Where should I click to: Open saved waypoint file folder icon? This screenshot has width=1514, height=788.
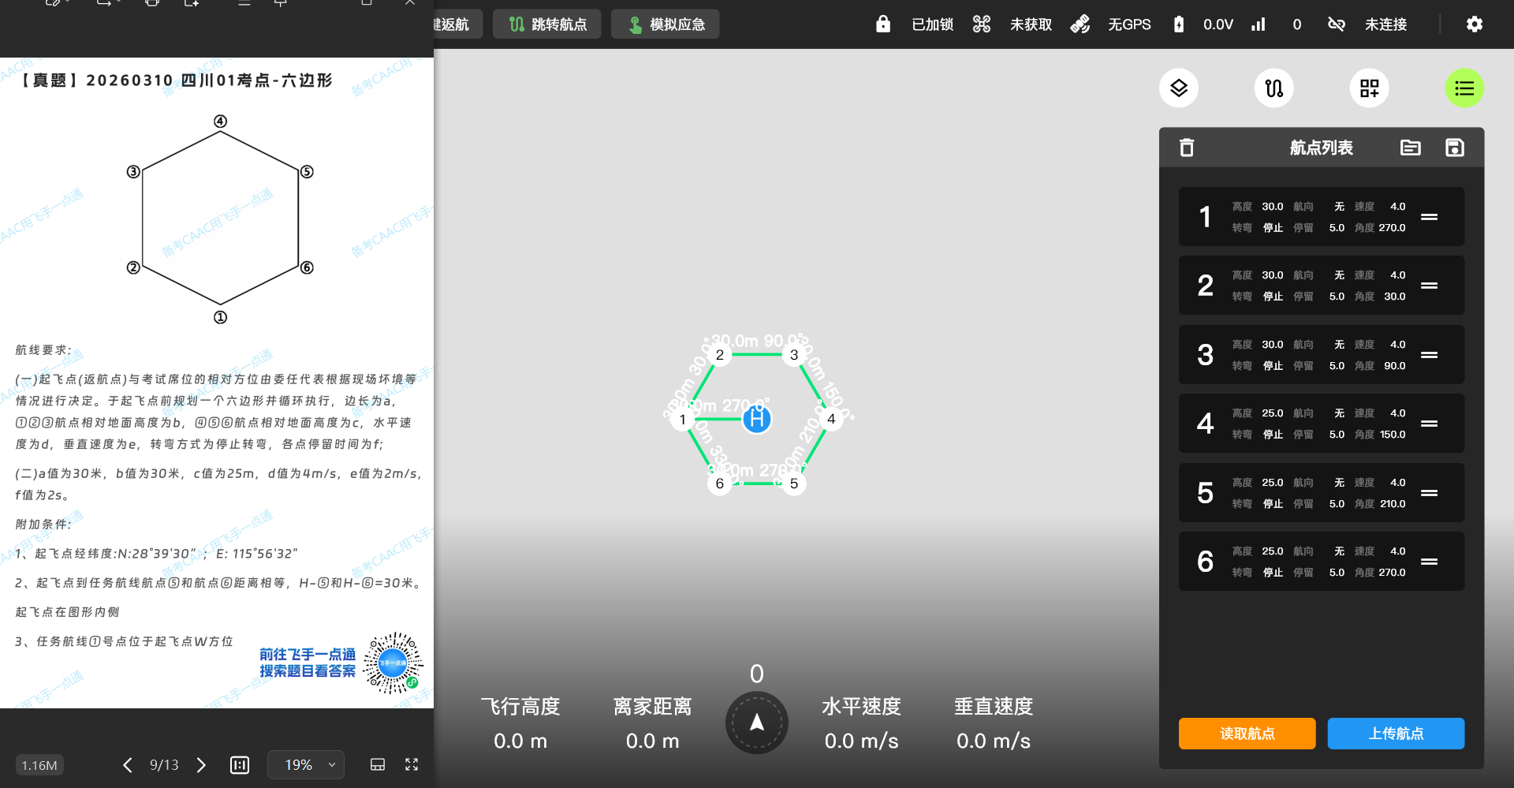coord(1410,148)
